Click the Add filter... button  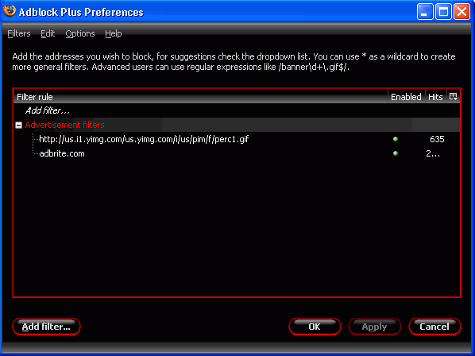[x=46, y=327]
